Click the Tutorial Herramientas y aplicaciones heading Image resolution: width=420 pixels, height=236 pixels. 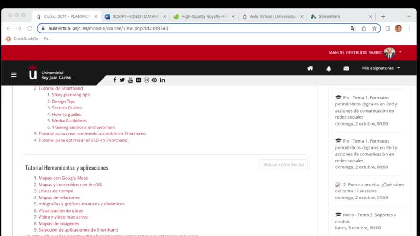(67, 168)
